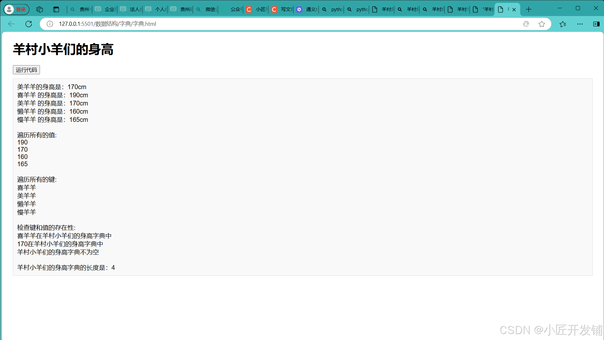604x340 pixels.
Task: Open Settings and more ellipsis menu
Action: (x=580, y=24)
